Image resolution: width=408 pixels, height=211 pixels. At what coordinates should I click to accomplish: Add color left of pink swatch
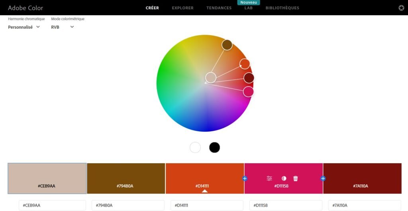[245, 178]
